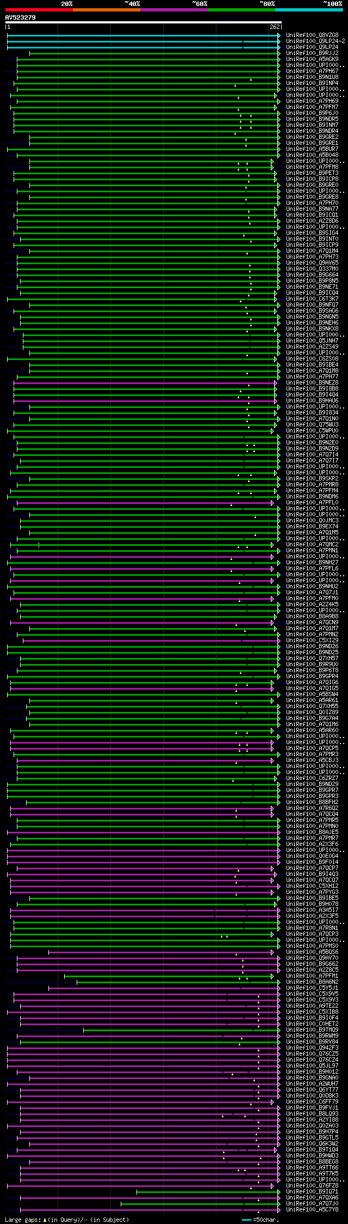This screenshot has height=1224, width=348.
Task: Select hit label UniRef100_Q7XH55
Action: click(x=312, y=707)
